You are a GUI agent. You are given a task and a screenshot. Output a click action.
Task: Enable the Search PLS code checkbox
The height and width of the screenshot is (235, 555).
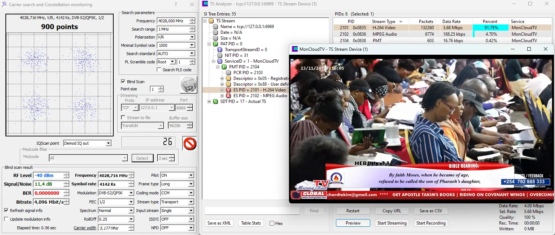click(x=159, y=70)
